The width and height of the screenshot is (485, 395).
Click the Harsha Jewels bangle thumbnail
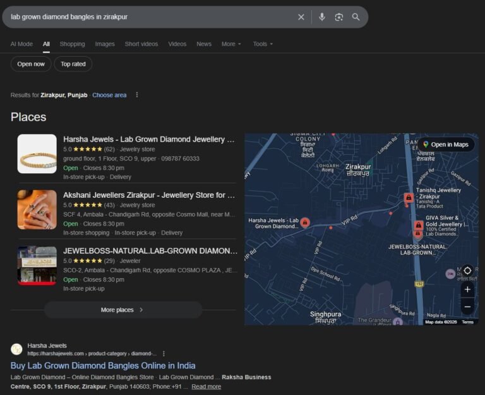pyautogui.click(x=37, y=154)
